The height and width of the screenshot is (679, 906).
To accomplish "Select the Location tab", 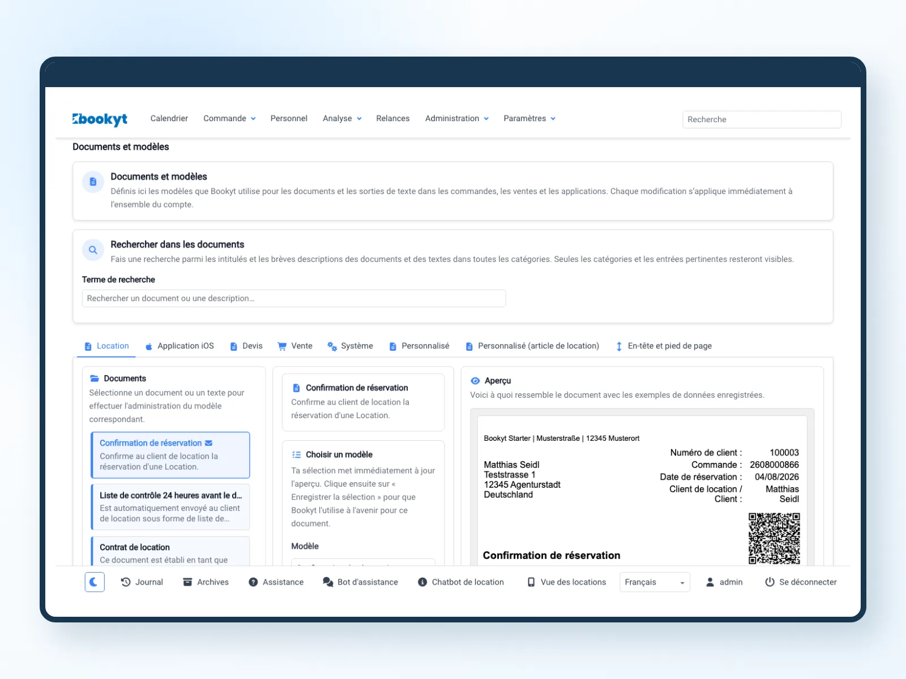I will click(x=106, y=346).
